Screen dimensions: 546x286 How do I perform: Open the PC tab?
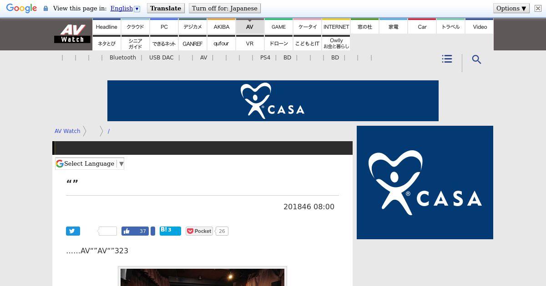(x=164, y=26)
